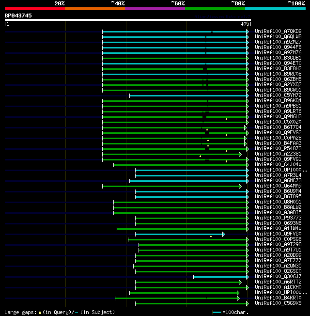Select the UniRef100_B9GKQ4 entry
Viewport: 310px width, 316px height.
tap(278, 100)
